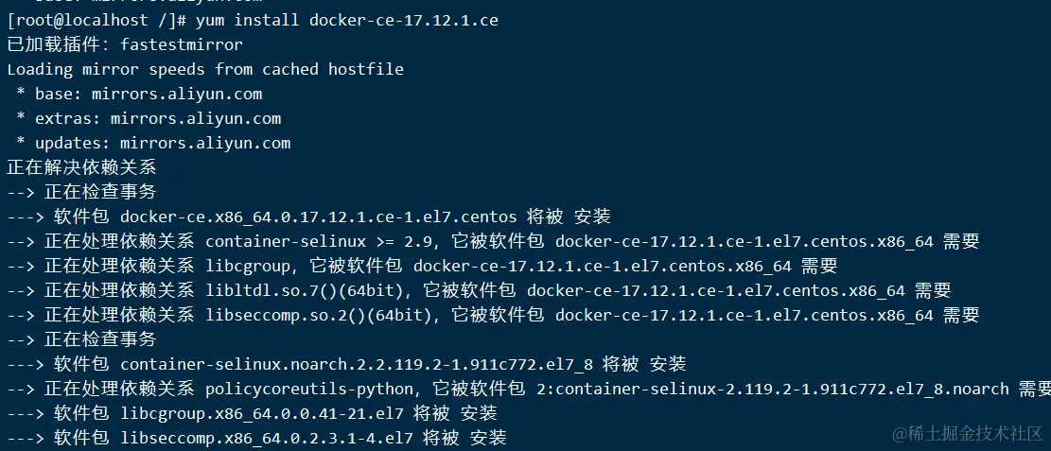Click the first 正在检查事务 line
Screen dimensions: 1051x451
point(99,192)
